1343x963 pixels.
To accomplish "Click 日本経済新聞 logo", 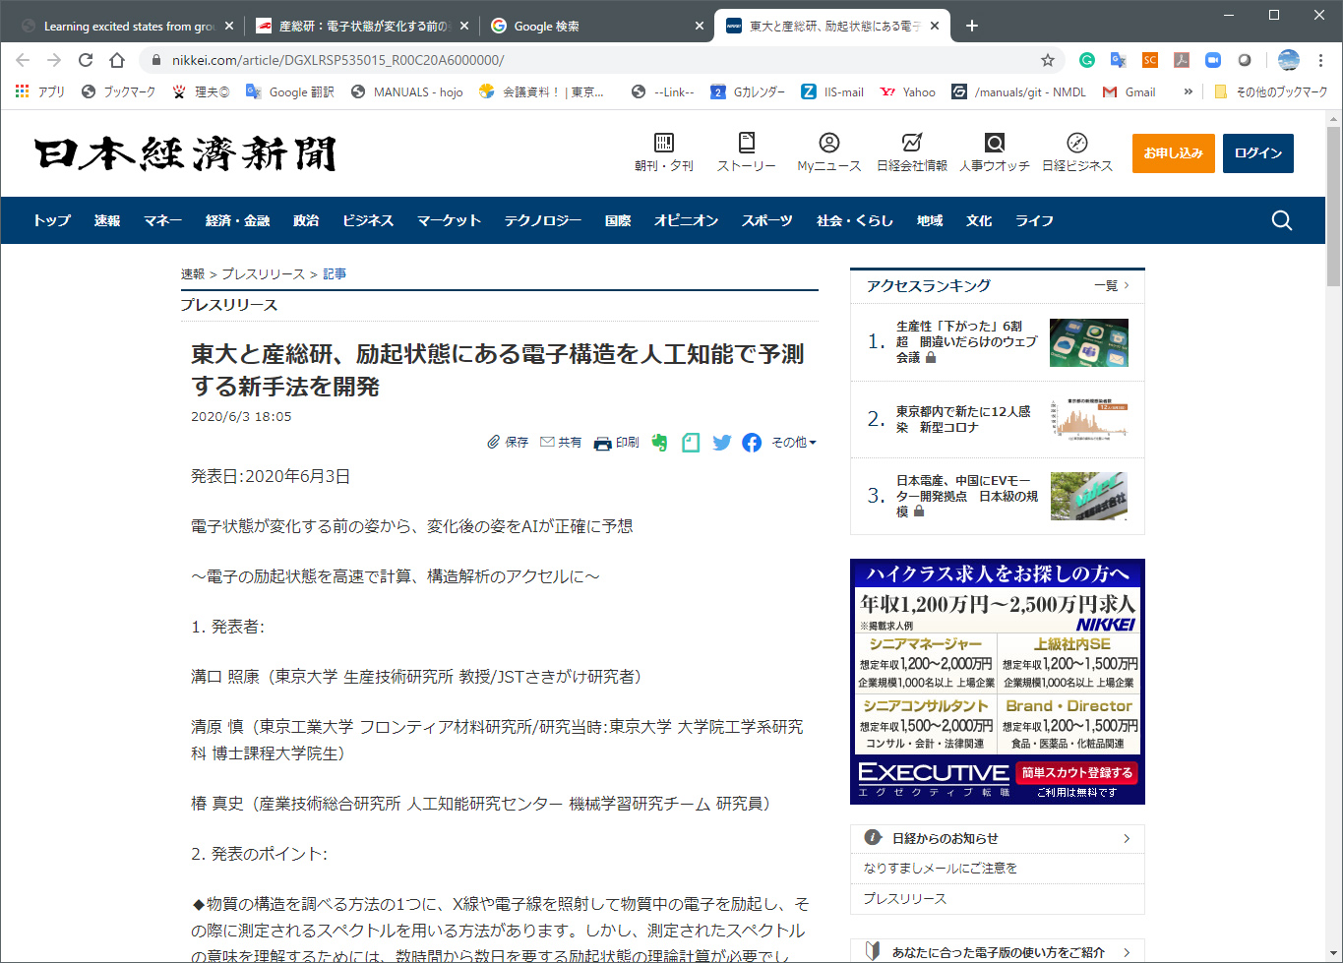I will point(186,154).
